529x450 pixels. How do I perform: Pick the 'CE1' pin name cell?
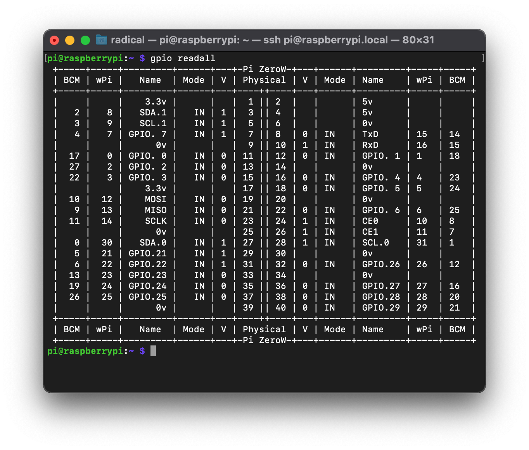click(x=370, y=232)
